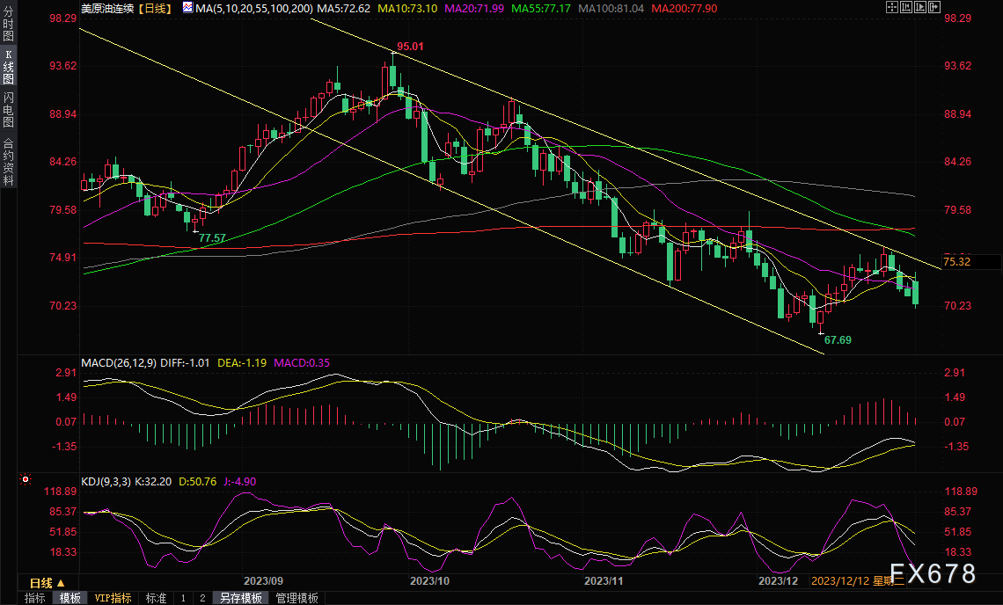Select the 模板 tab at bottom

pyautogui.click(x=70, y=598)
